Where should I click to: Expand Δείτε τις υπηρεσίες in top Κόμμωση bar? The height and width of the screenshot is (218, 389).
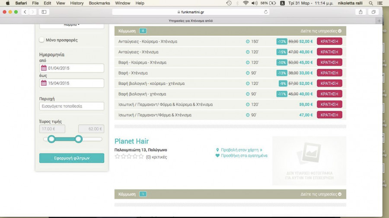pos(321,31)
